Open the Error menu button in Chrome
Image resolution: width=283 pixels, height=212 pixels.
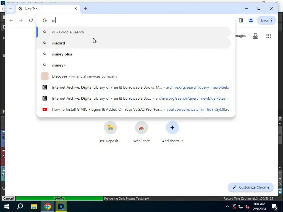pyautogui.click(x=267, y=20)
